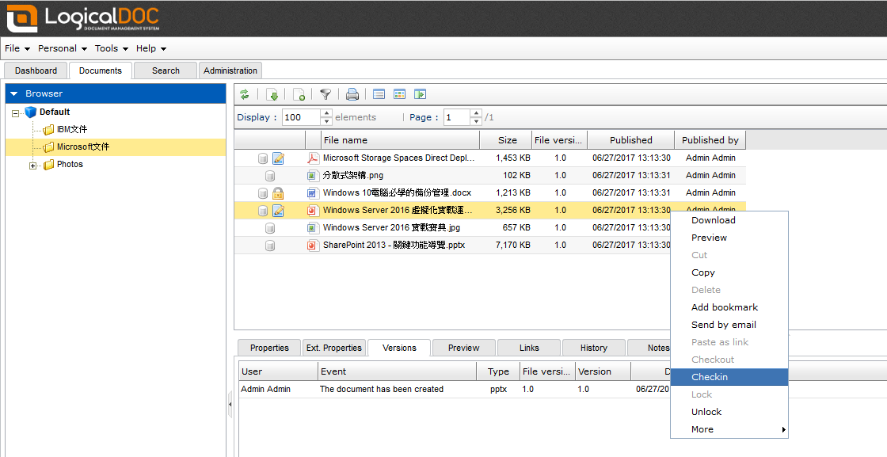The width and height of the screenshot is (887, 457).
Task: Click the PDF icon of Microsoft Storage Spaces file
Action: coord(313,158)
